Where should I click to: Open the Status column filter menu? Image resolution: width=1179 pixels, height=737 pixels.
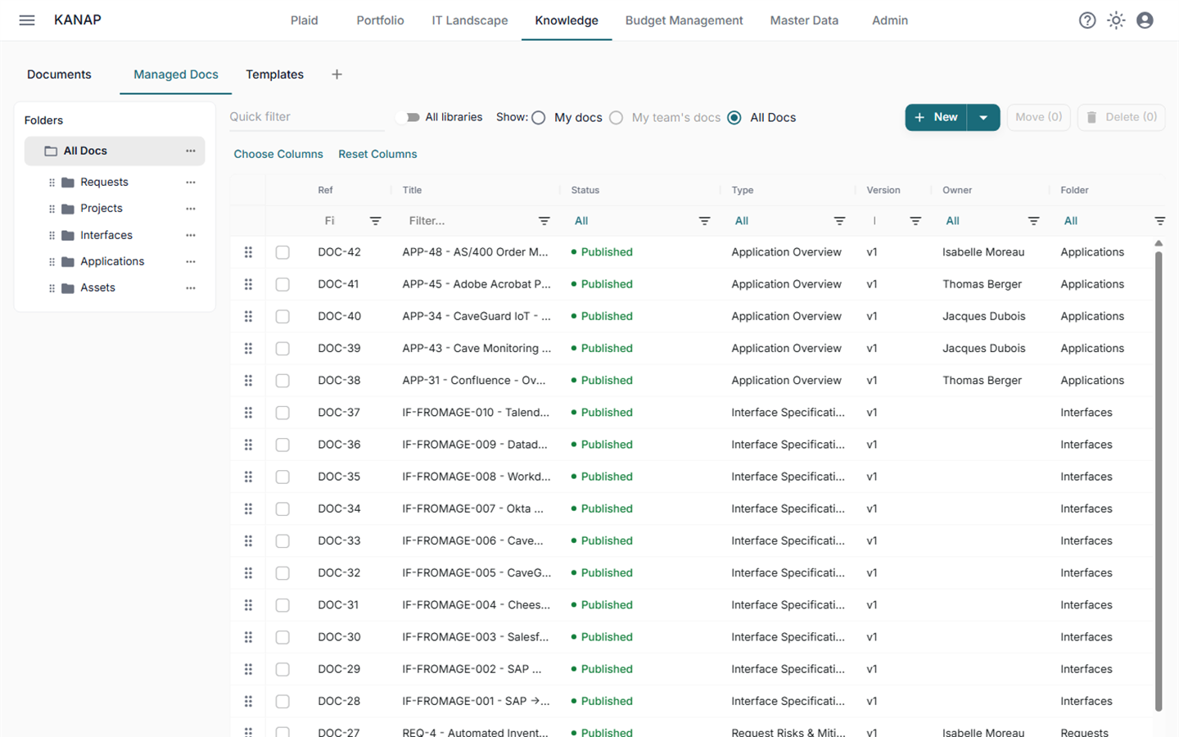click(x=704, y=221)
